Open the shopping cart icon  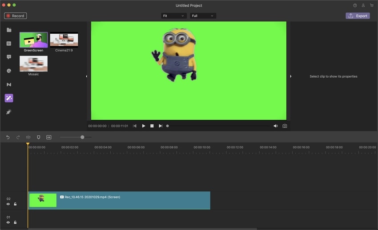(372, 5)
